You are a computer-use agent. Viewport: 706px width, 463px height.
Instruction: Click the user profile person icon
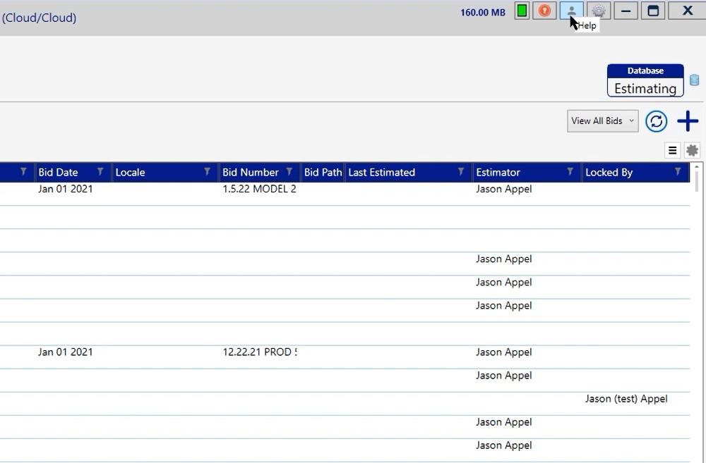click(571, 11)
